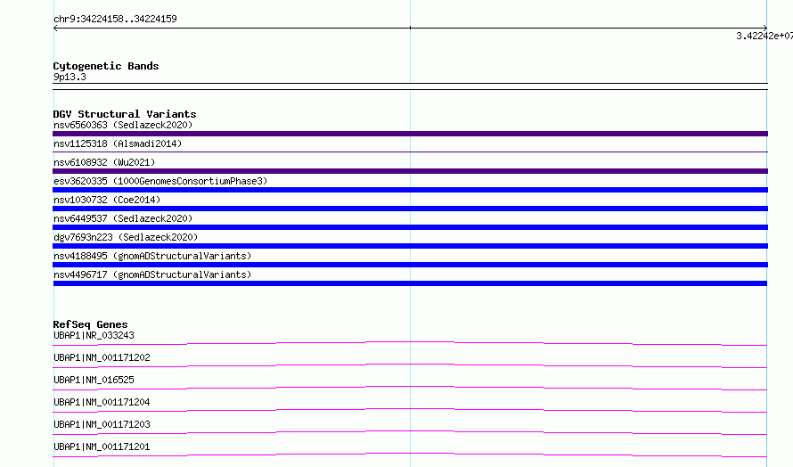Screen dimensions: 793x467
Task: Open variant nsv4496717 (gnomADStructuralVariants)
Action: [x=152, y=274]
